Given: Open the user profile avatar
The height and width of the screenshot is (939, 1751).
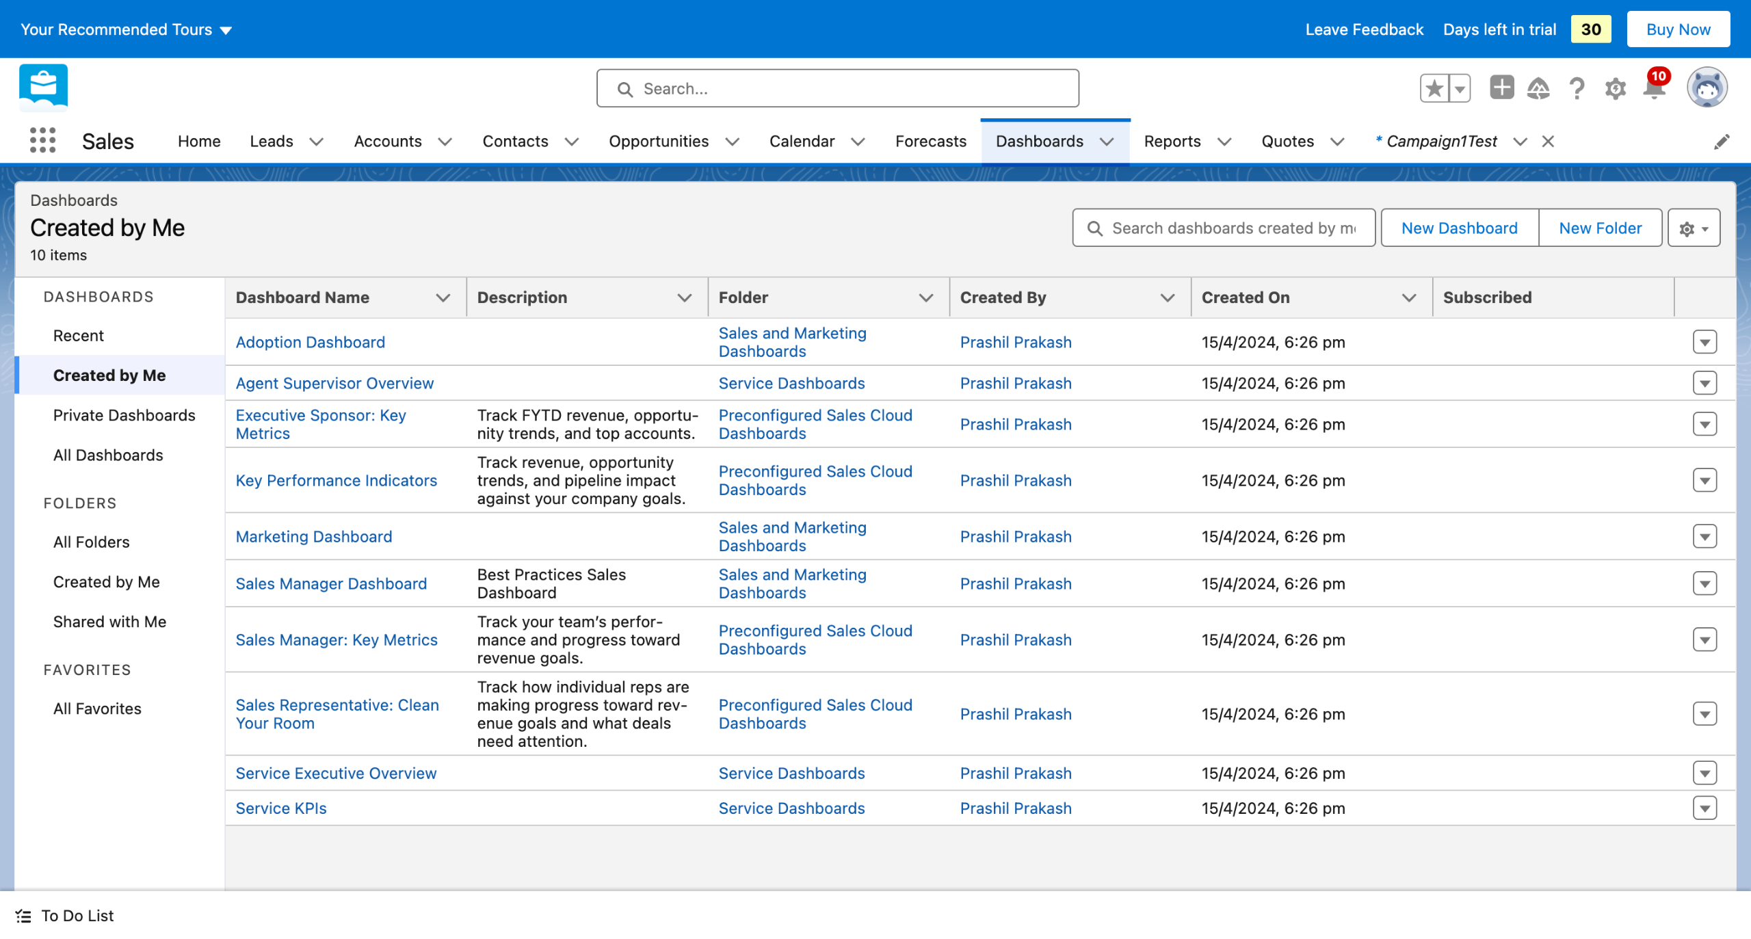Looking at the screenshot, I should pos(1707,88).
